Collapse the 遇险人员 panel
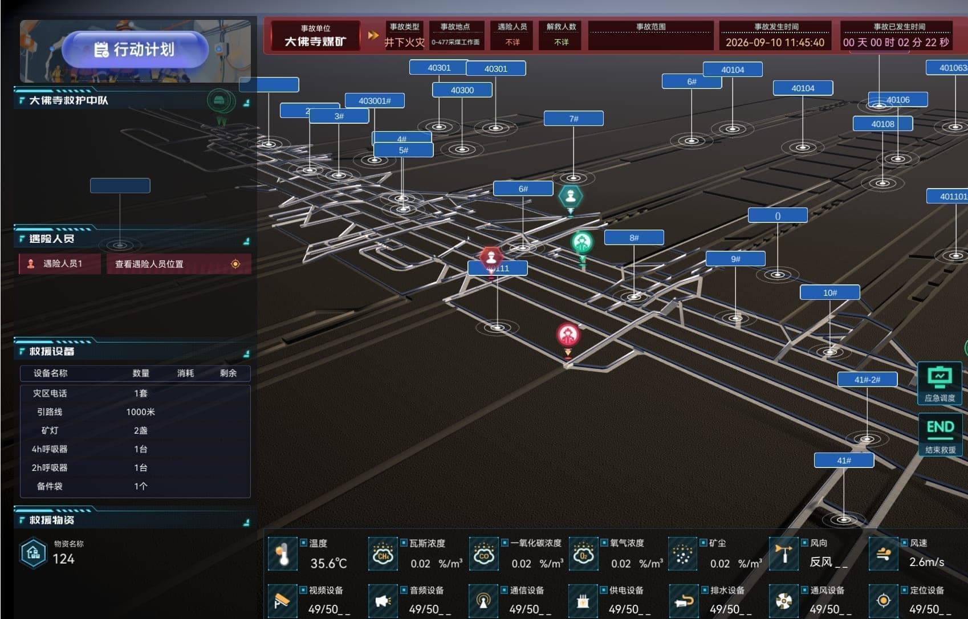The height and width of the screenshot is (619, 968). pos(246,241)
